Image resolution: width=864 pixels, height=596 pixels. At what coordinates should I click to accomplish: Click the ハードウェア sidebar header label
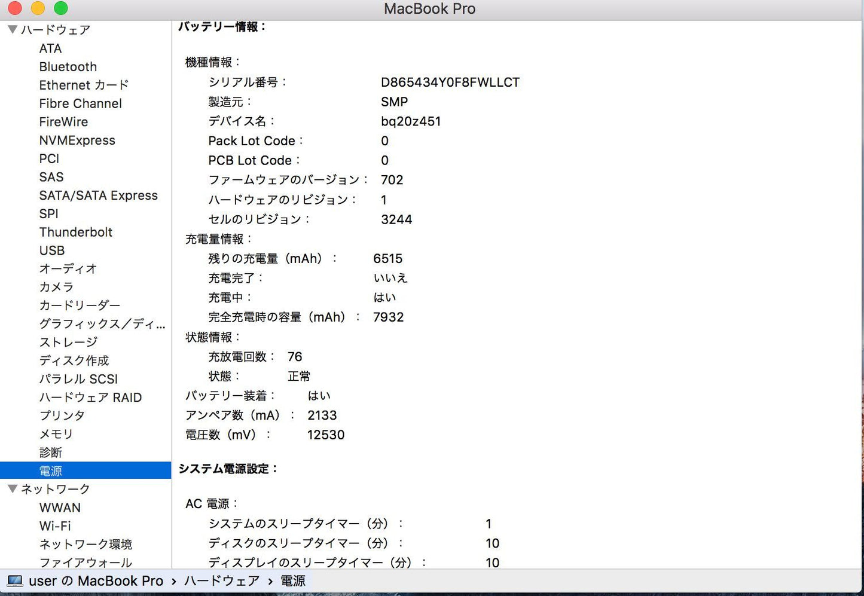tap(56, 30)
